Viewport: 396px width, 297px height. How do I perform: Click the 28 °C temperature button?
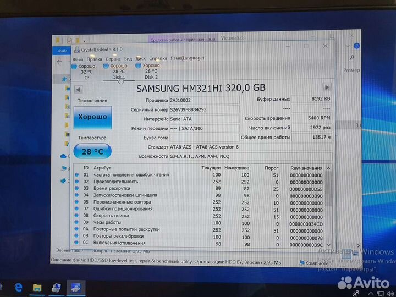pyautogui.click(x=92, y=151)
